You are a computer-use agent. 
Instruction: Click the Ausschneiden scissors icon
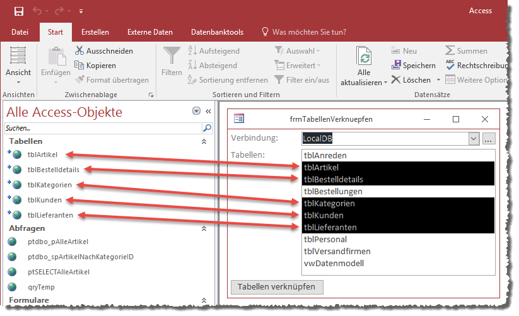[79, 50]
